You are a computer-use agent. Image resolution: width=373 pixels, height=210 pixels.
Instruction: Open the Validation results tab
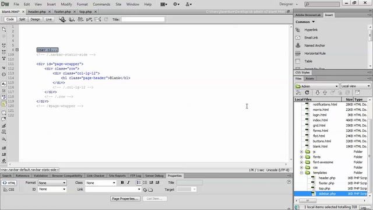[x=41, y=176]
